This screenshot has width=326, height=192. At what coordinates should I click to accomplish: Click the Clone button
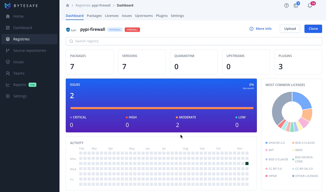pyautogui.click(x=313, y=29)
